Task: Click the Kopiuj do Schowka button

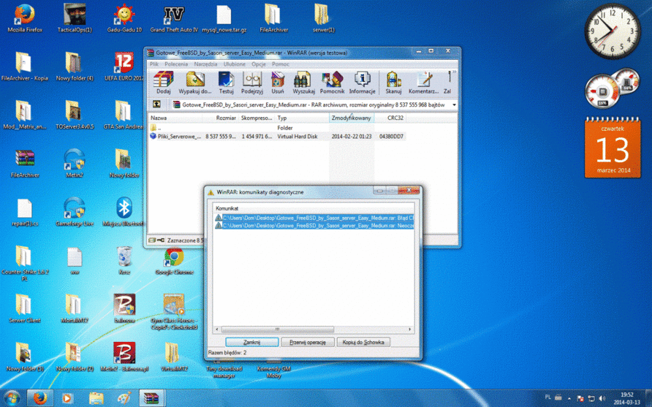Action: (x=363, y=343)
